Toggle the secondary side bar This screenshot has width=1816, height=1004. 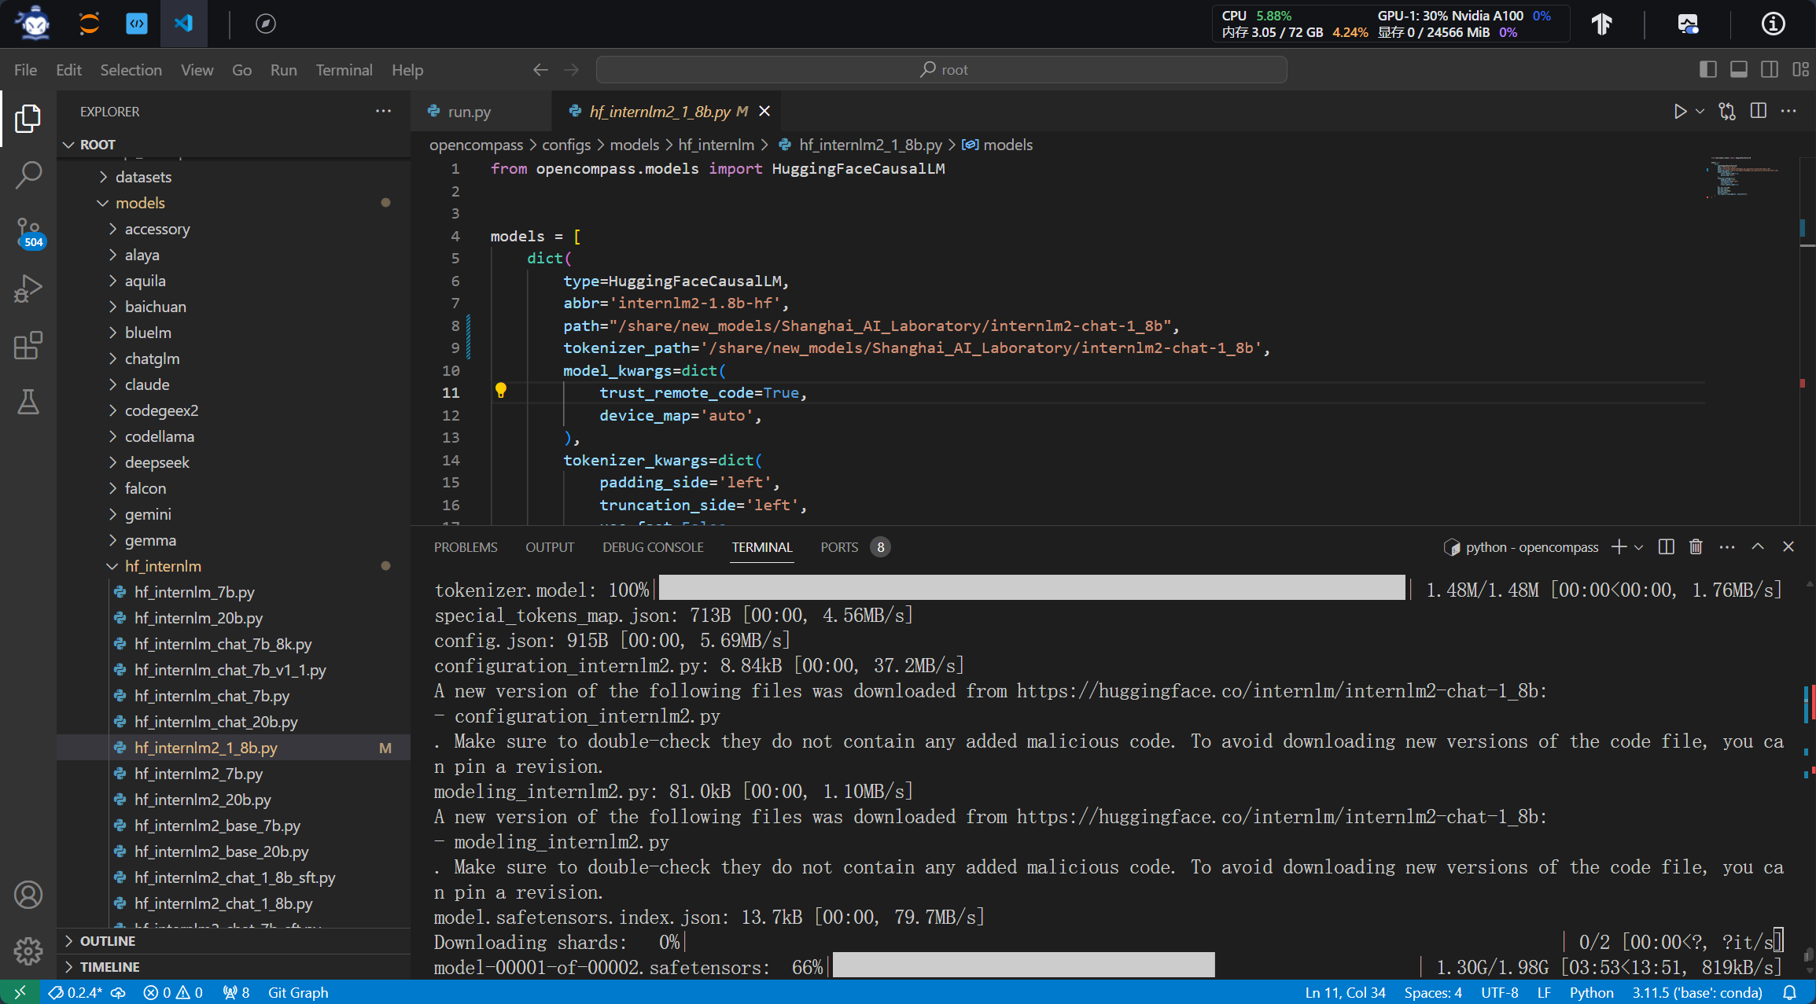[1770, 69]
